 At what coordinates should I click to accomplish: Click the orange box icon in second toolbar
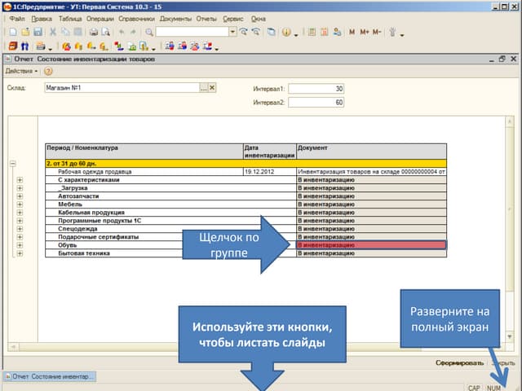point(13,46)
